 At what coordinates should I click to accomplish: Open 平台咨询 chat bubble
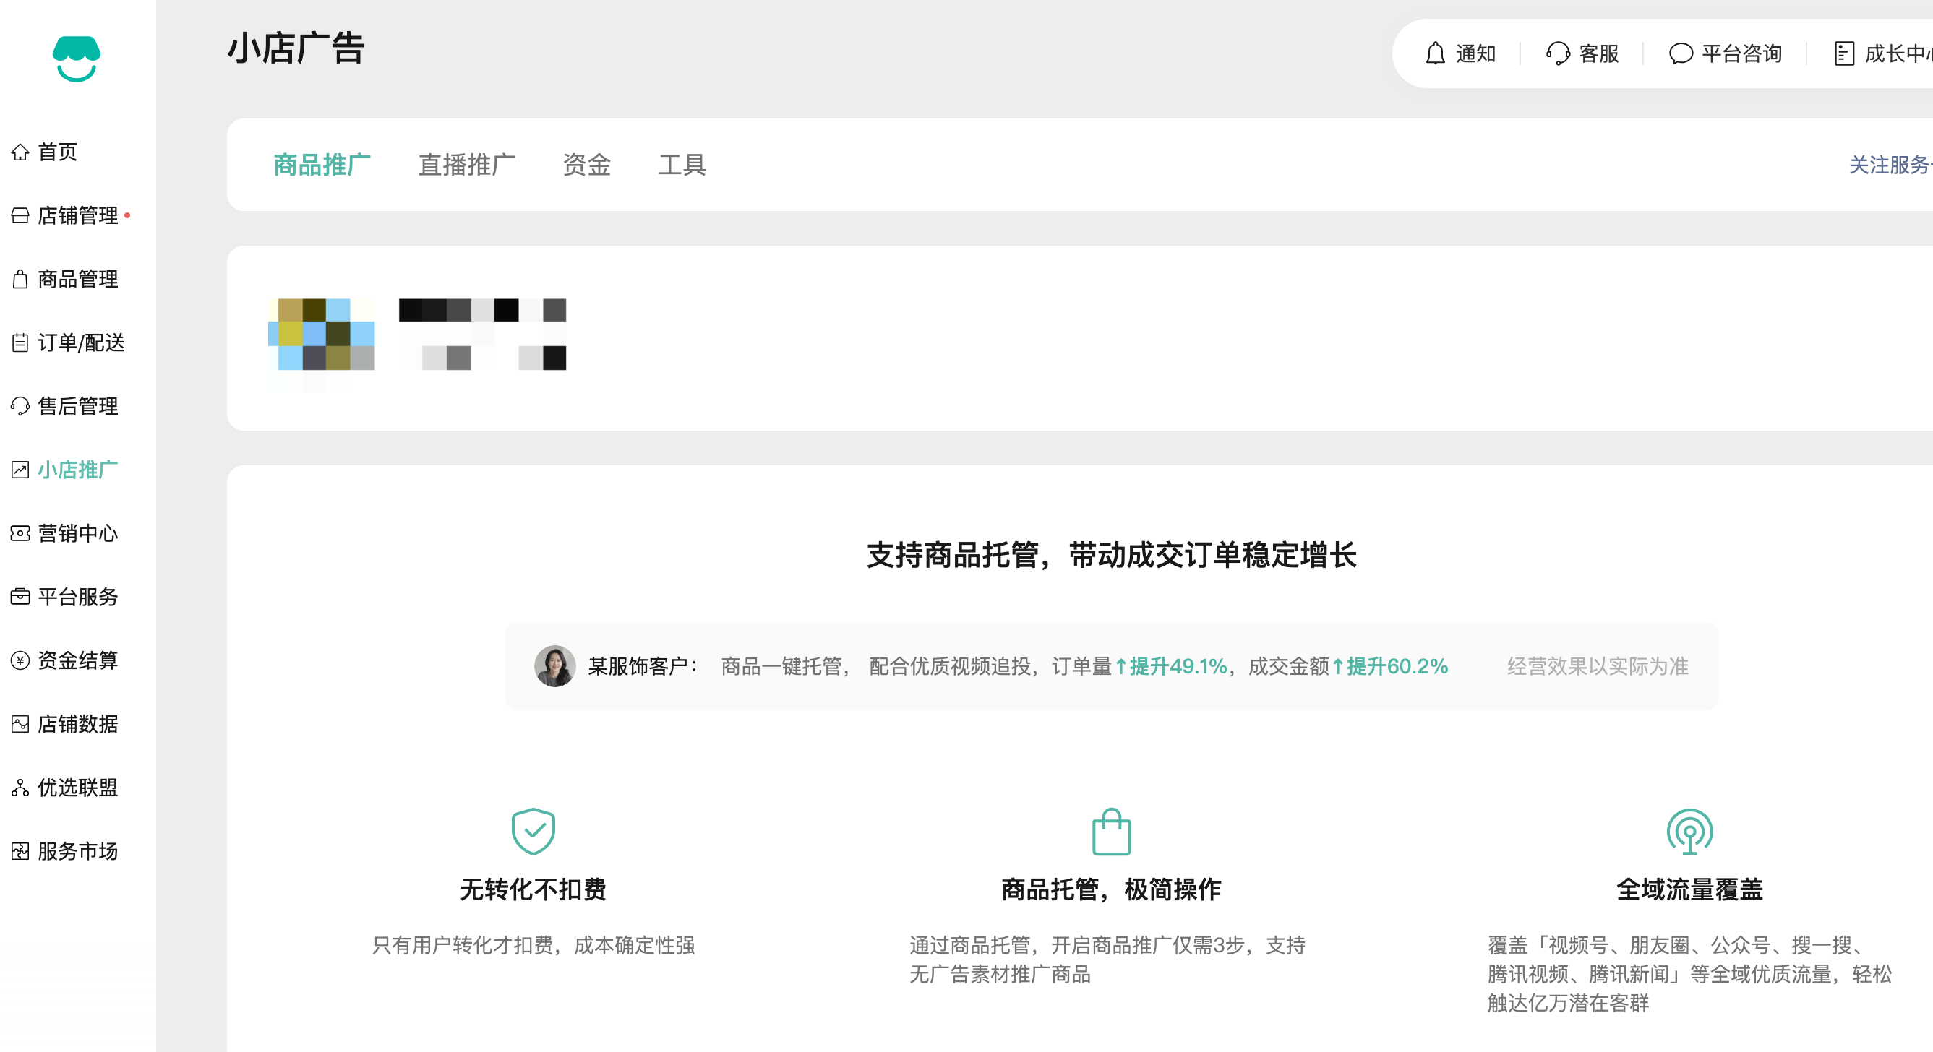1680,54
